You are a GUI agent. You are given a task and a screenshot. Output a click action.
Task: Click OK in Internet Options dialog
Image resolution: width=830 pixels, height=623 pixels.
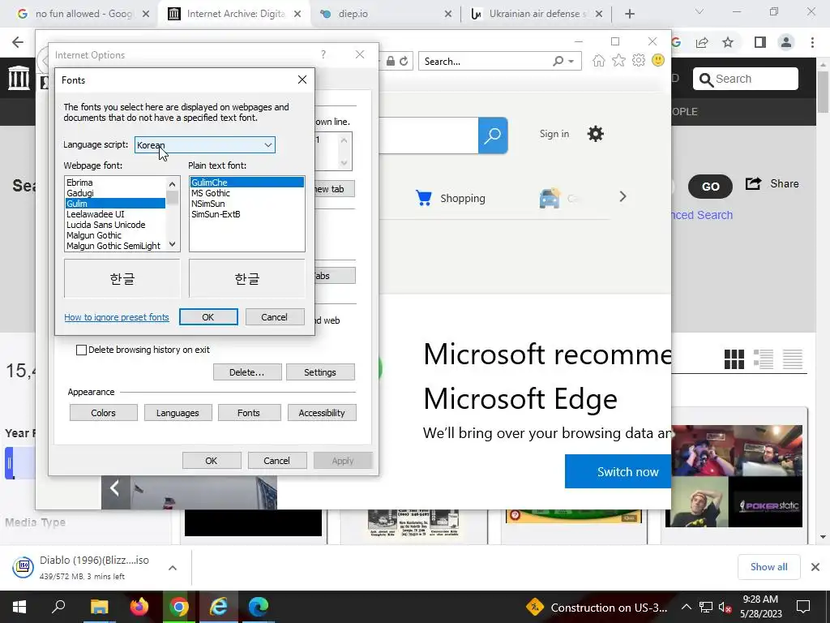click(212, 461)
